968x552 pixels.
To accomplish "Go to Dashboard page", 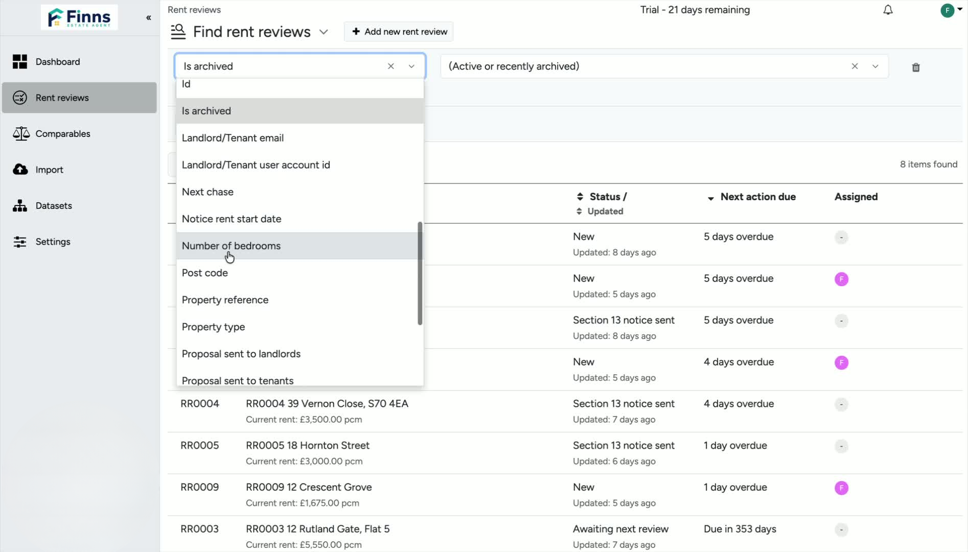I will [x=79, y=62].
